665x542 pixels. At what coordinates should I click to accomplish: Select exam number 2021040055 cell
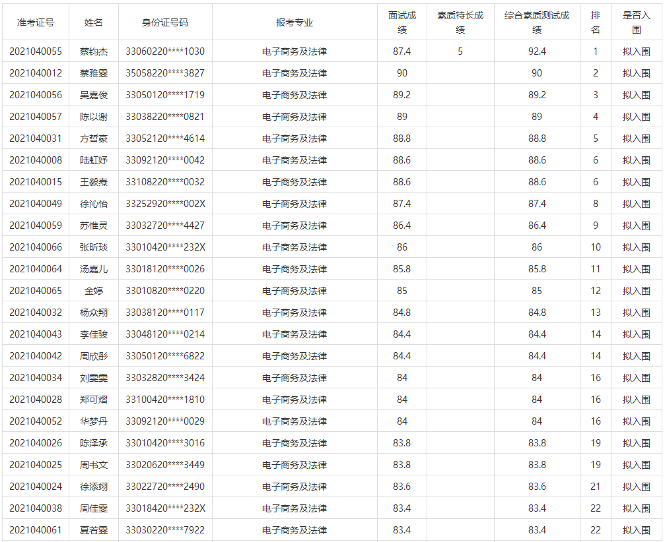tap(36, 51)
